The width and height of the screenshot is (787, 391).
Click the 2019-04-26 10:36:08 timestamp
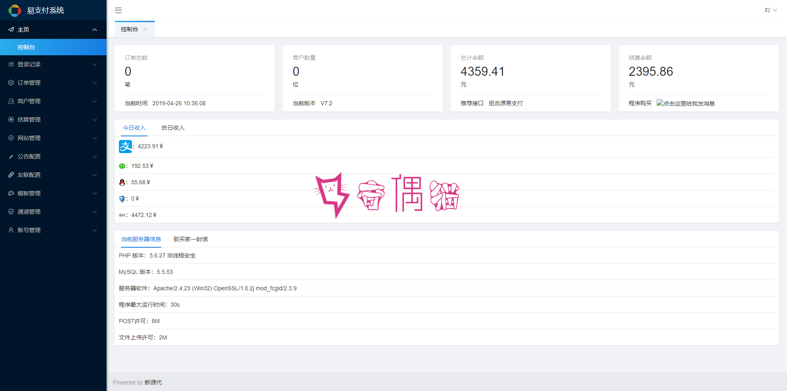[x=179, y=103]
